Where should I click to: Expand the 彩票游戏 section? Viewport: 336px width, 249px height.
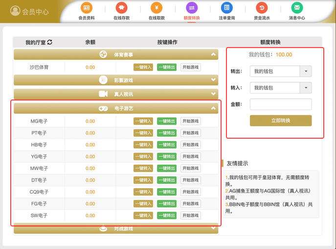pos(213,80)
